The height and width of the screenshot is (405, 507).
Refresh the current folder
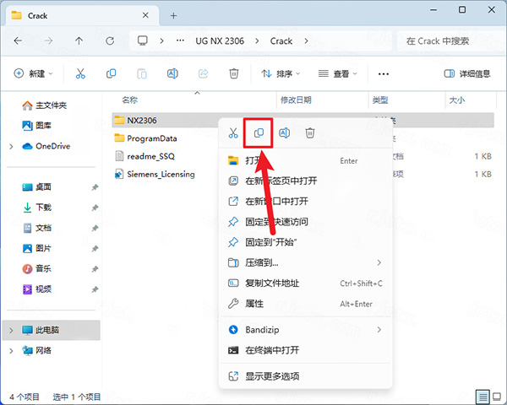(x=110, y=40)
